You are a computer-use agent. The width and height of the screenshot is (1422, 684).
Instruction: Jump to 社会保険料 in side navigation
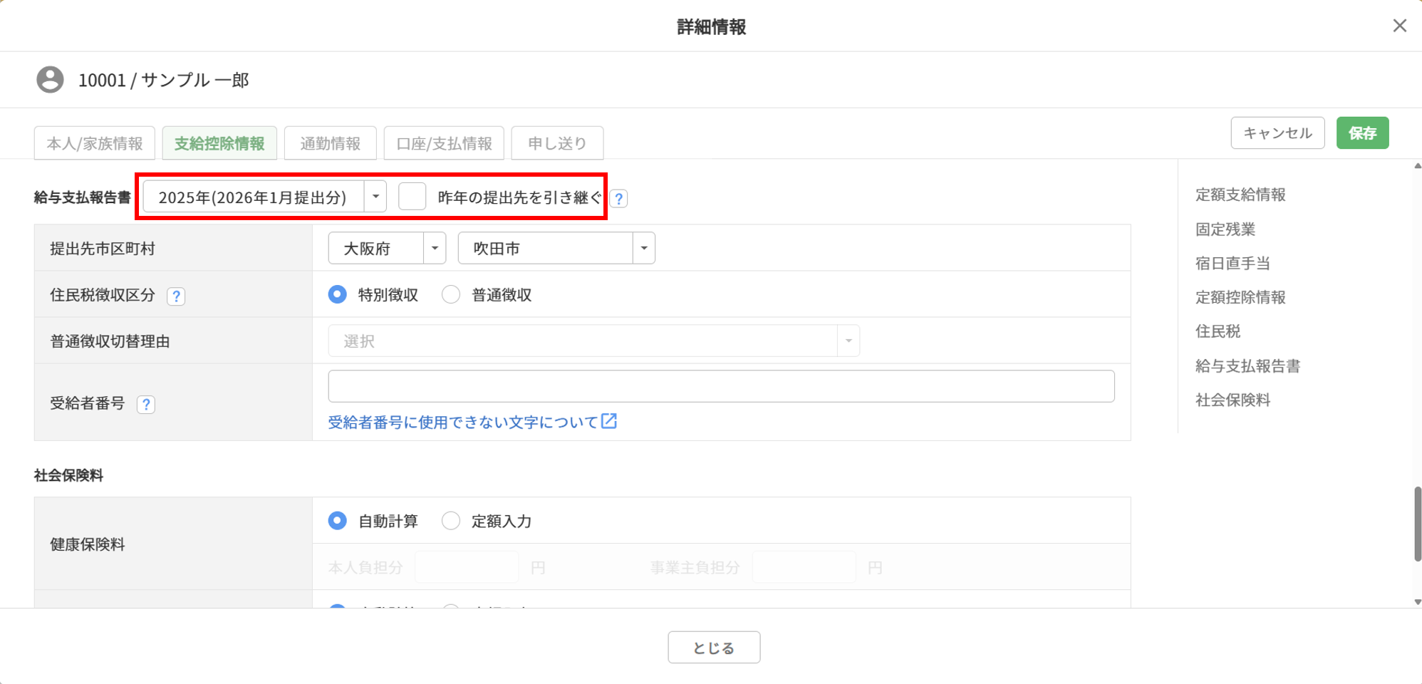[1232, 400]
